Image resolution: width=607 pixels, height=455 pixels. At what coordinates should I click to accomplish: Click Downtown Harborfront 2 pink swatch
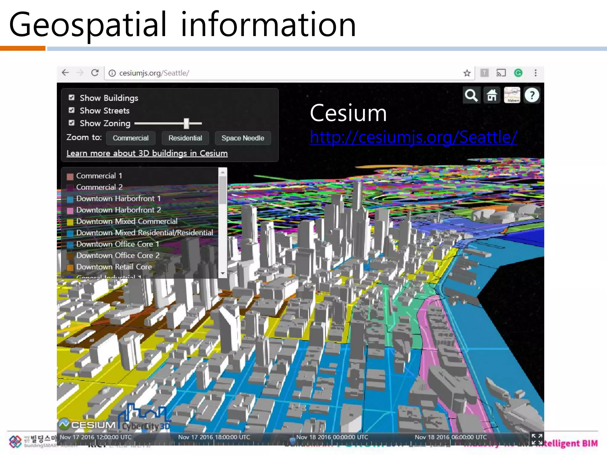point(70,211)
